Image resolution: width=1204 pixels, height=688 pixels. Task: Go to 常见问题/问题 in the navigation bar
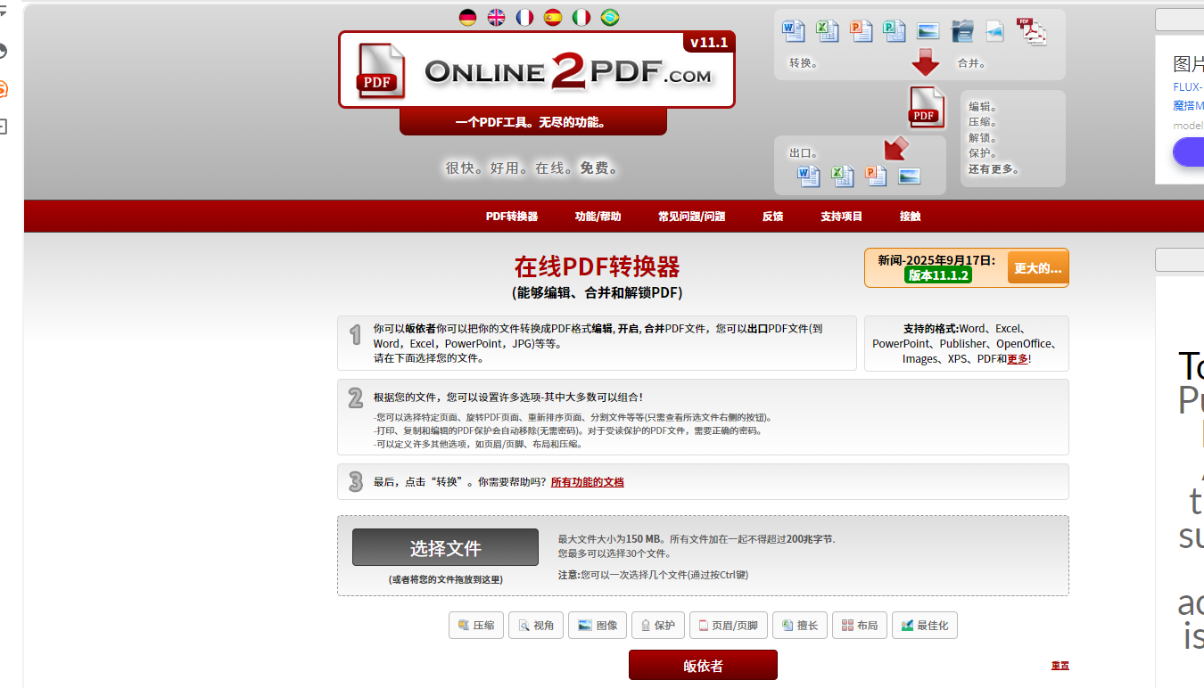click(691, 217)
